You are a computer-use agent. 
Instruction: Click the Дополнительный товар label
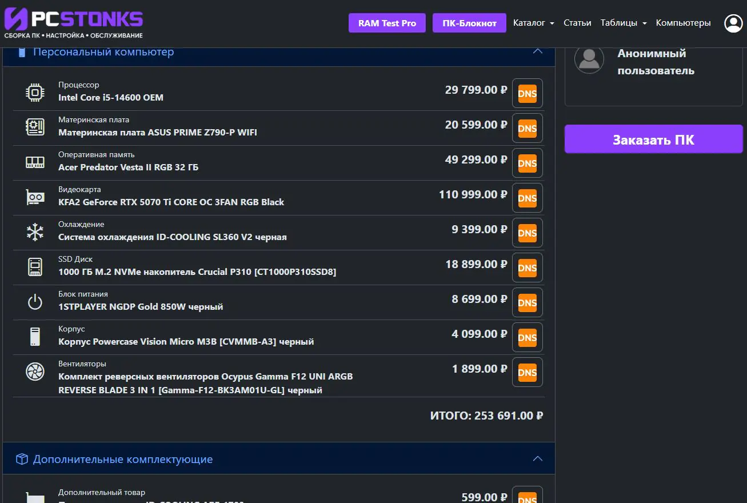click(x=102, y=492)
